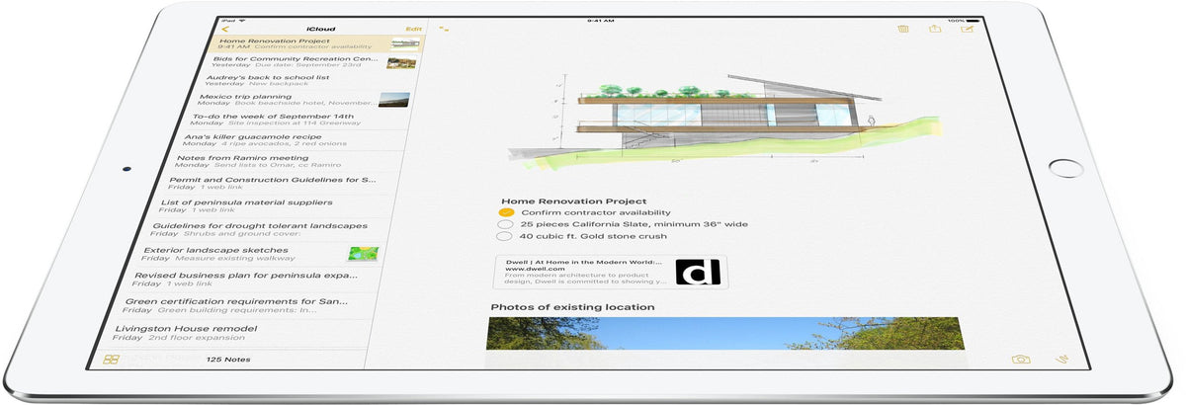Check off 40 cubic ft. Gold stone crush
The height and width of the screenshot is (405, 1186).
click(504, 236)
